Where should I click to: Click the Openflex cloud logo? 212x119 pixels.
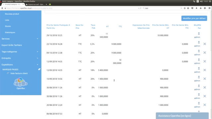21,82
